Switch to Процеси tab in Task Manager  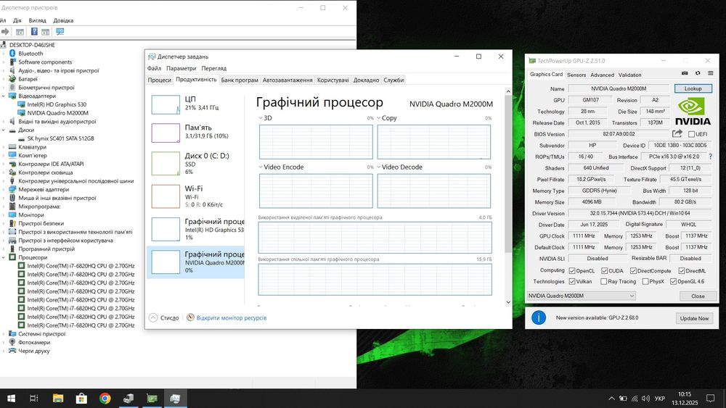click(x=159, y=80)
